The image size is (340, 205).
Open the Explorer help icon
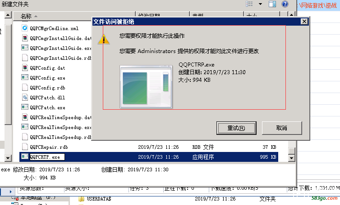[x=285, y=4]
